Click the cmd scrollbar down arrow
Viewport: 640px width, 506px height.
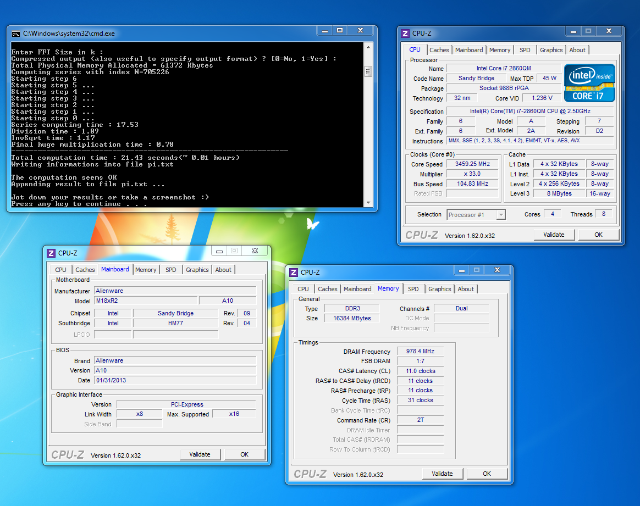tap(368, 203)
